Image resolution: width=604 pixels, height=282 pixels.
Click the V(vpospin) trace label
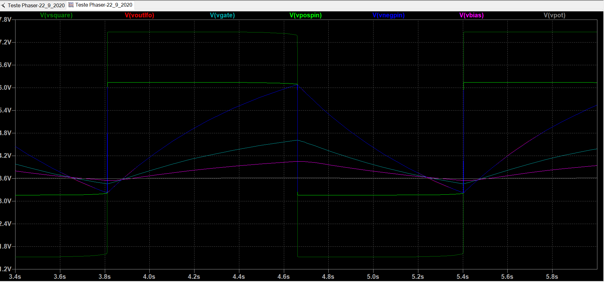point(306,15)
